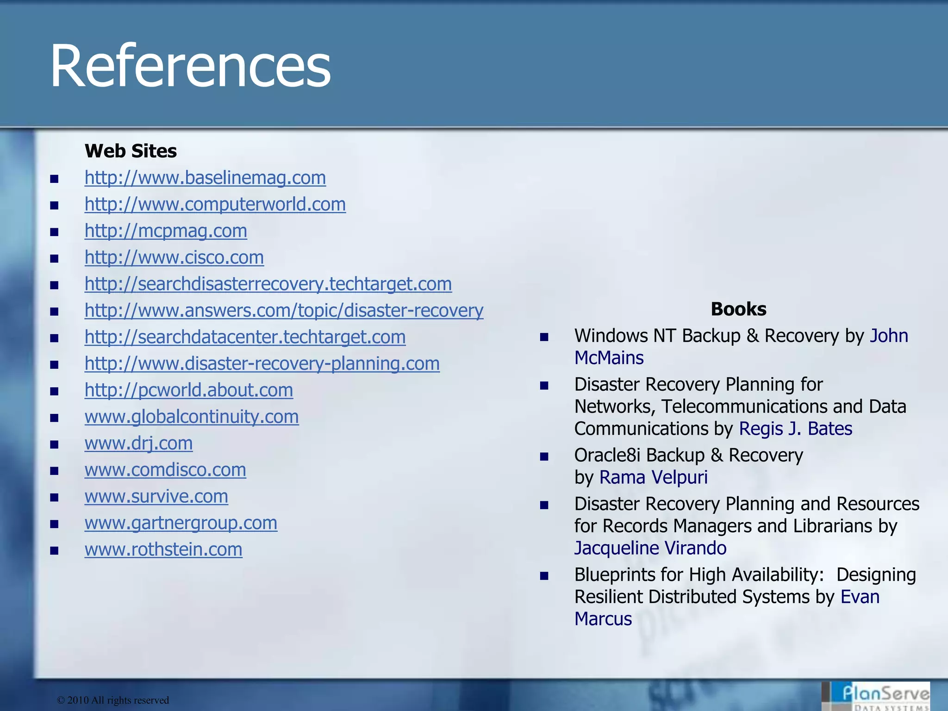Follow the searchdisasterrecovery.techtarget.com link

pyautogui.click(x=268, y=284)
